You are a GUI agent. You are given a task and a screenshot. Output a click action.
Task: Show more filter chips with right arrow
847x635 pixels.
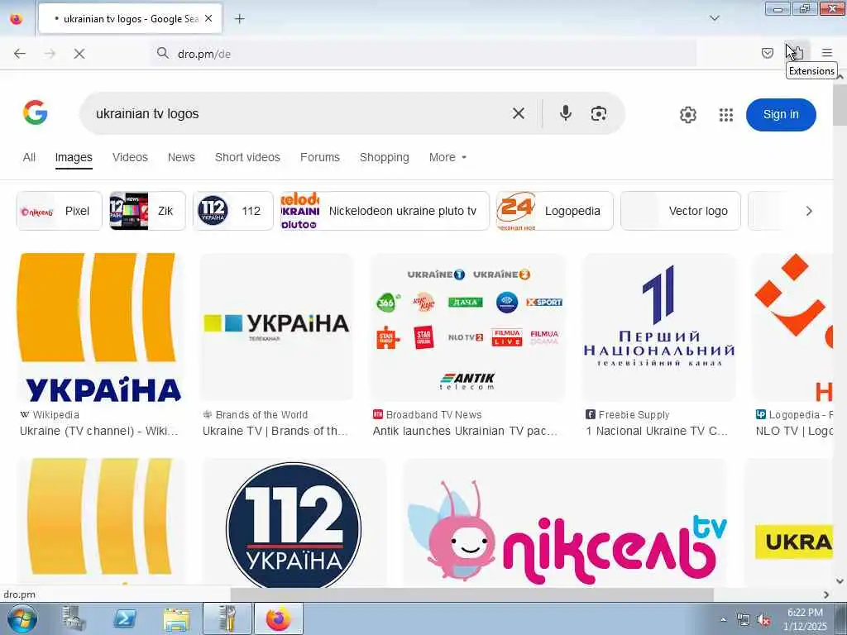(809, 211)
